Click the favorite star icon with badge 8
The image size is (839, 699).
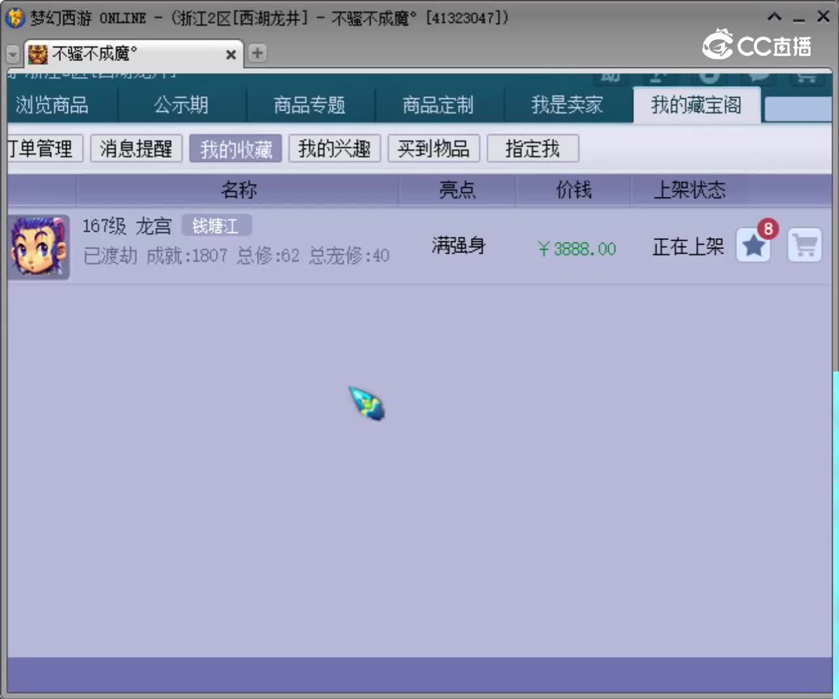point(753,245)
